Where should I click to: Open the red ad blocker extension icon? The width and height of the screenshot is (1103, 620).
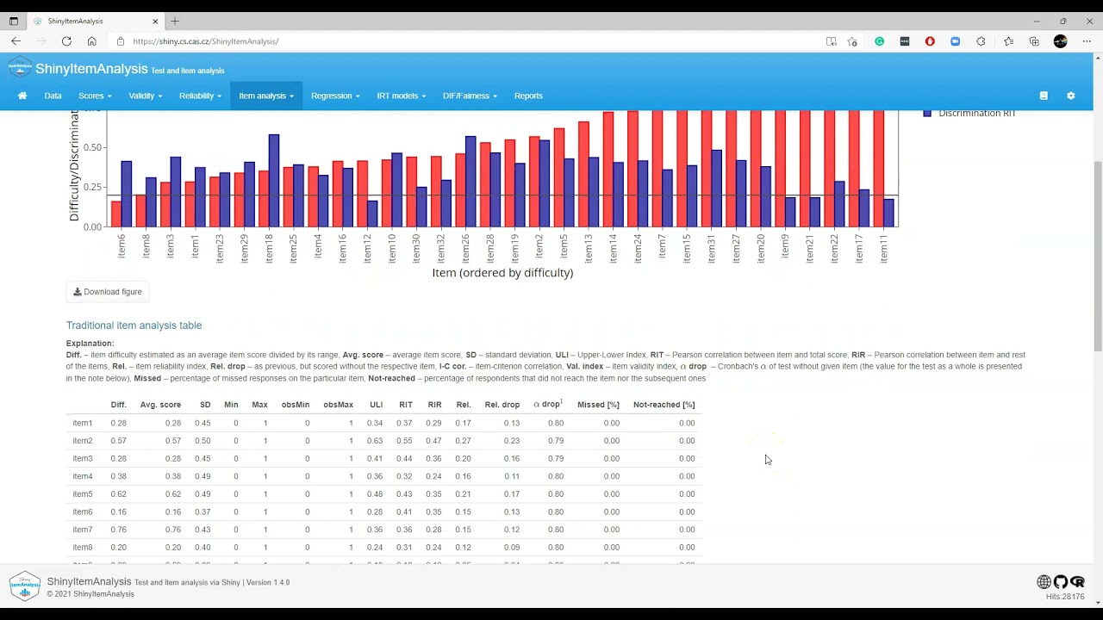[930, 41]
